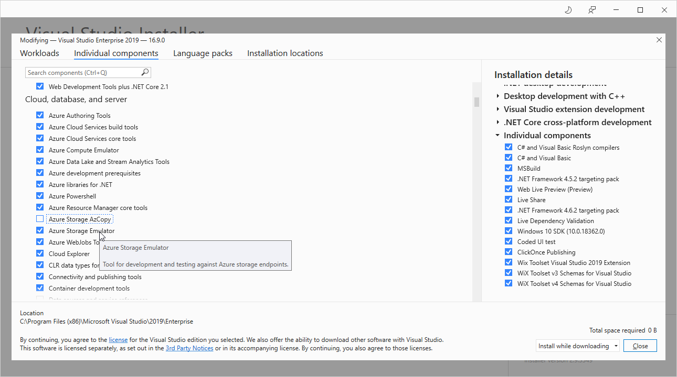Open the license link

point(118,339)
